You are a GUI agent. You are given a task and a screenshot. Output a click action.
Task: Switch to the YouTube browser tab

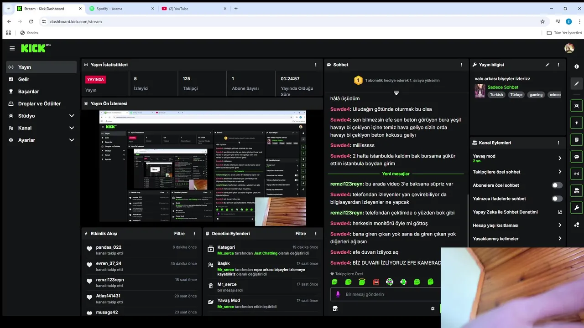[x=193, y=9]
